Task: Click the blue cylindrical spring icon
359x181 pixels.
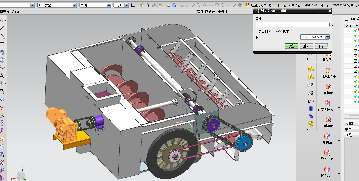Action: coord(310,108)
